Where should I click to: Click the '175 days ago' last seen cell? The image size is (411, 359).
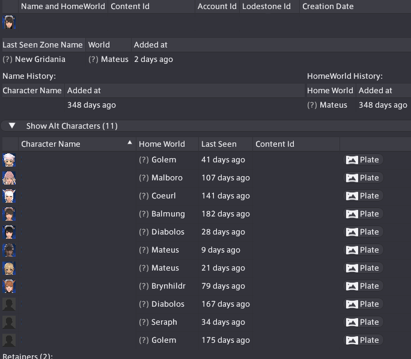[226, 340]
